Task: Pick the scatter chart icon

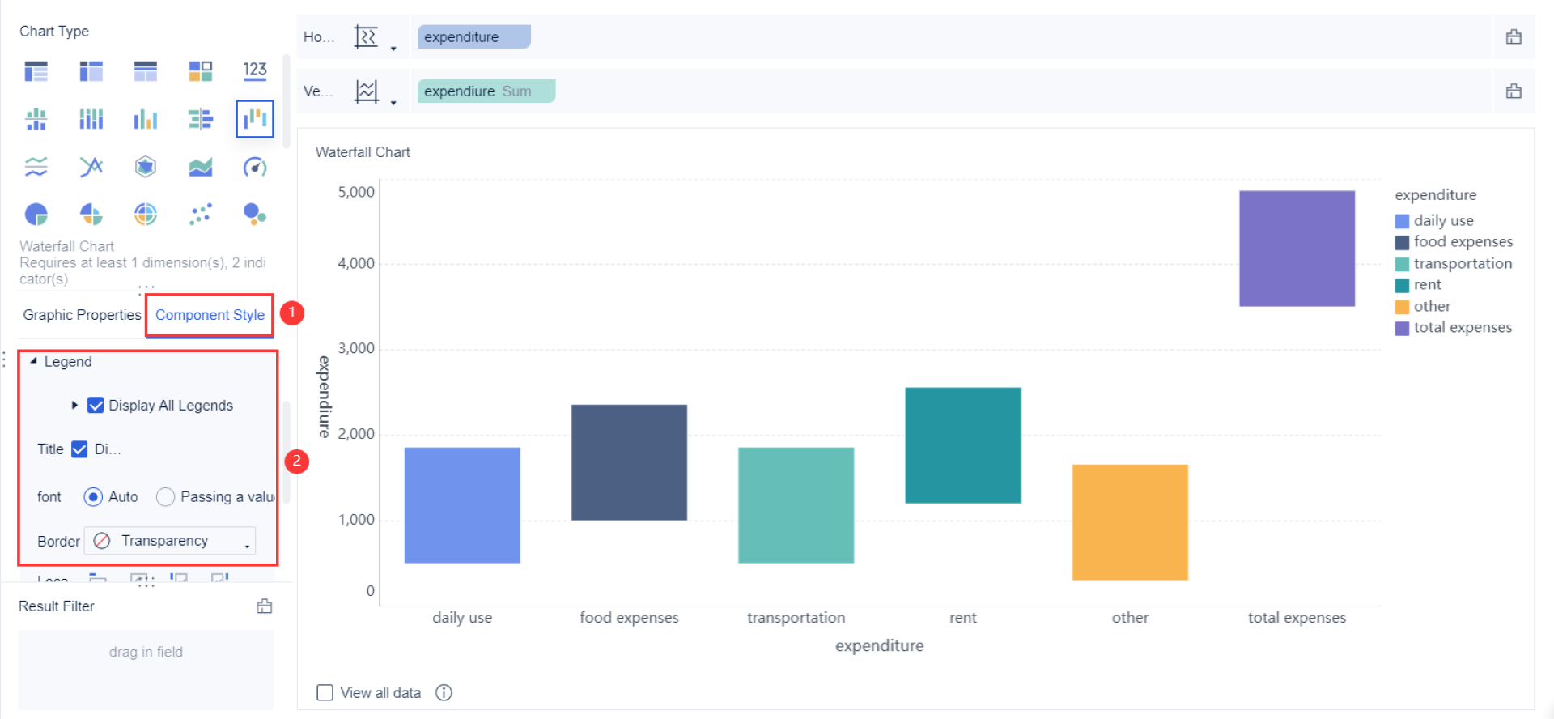Action: point(201,214)
